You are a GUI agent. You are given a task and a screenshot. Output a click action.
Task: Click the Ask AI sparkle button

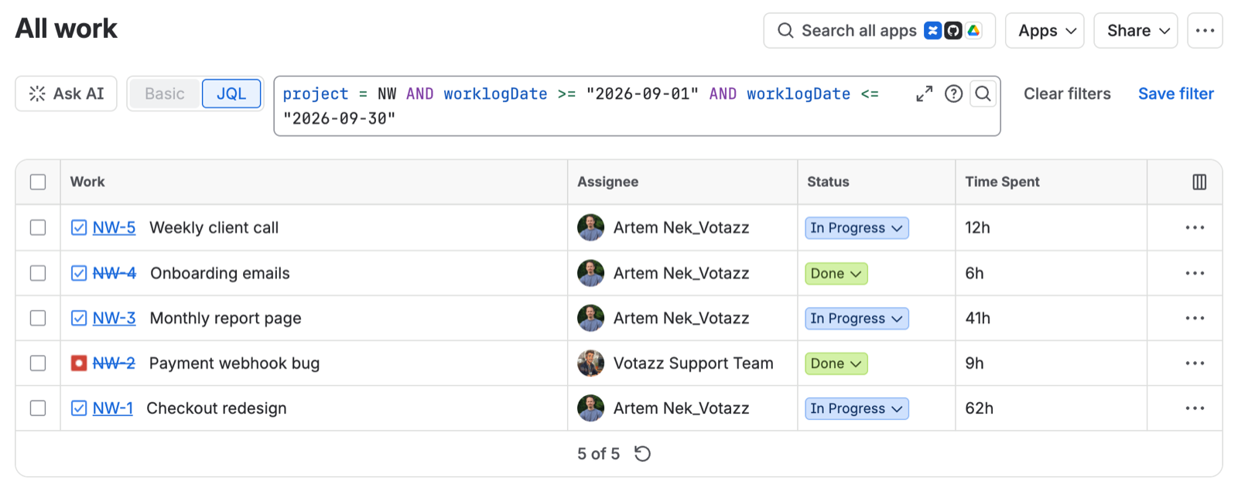tap(66, 94)
